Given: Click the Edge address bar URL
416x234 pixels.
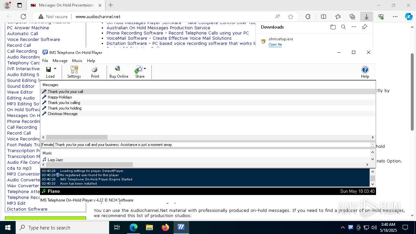Looking at the screenshot, I should point(98,17).
